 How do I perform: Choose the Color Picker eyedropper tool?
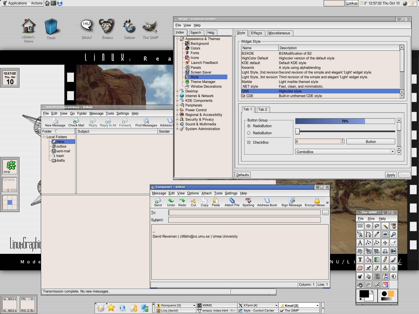(377, 234)
